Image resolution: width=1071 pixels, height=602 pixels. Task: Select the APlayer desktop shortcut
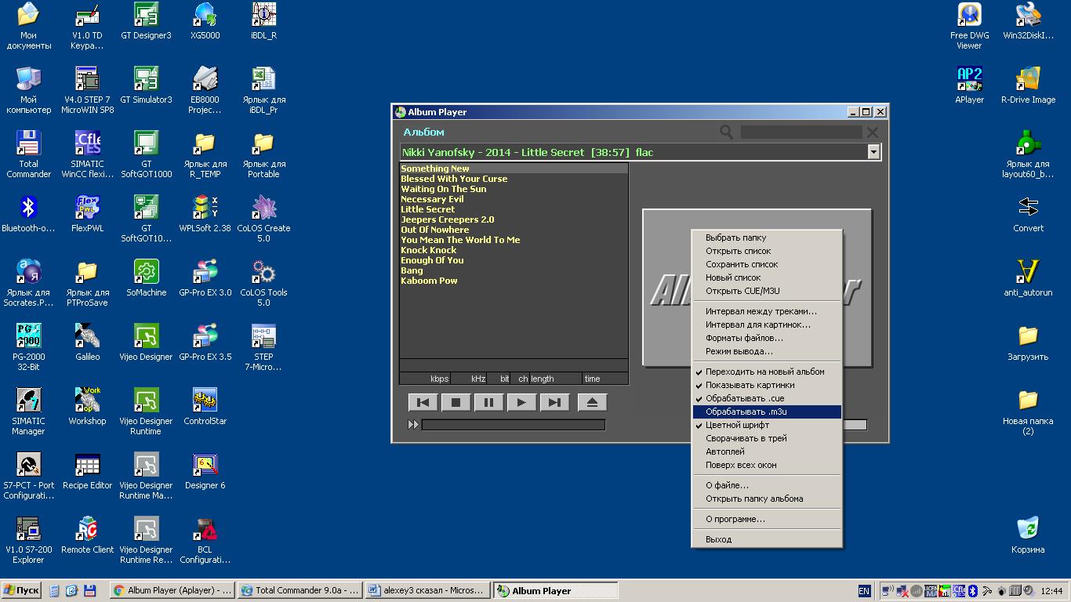969,85
